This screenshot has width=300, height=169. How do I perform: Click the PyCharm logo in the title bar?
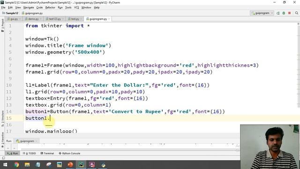tap(2, 2)
